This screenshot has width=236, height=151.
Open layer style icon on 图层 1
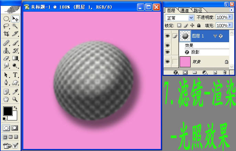coord(221,36)
